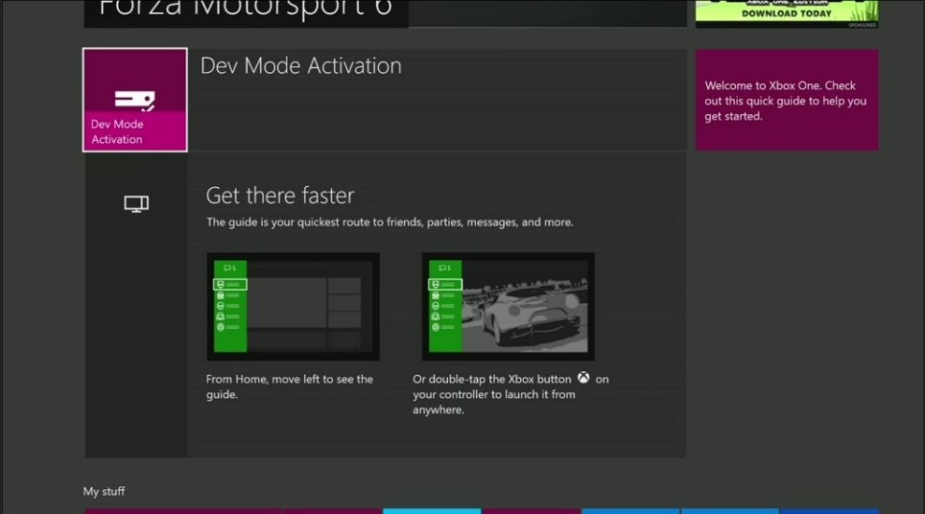Click the Dev Mode Activation heading

(301, 65)
